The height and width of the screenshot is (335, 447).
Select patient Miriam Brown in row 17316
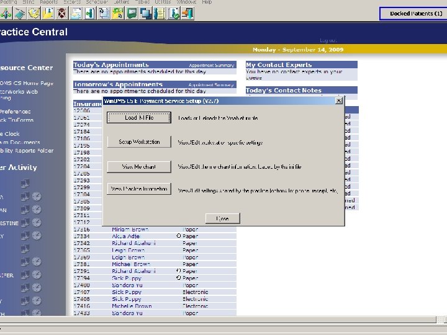click(130, 229)
